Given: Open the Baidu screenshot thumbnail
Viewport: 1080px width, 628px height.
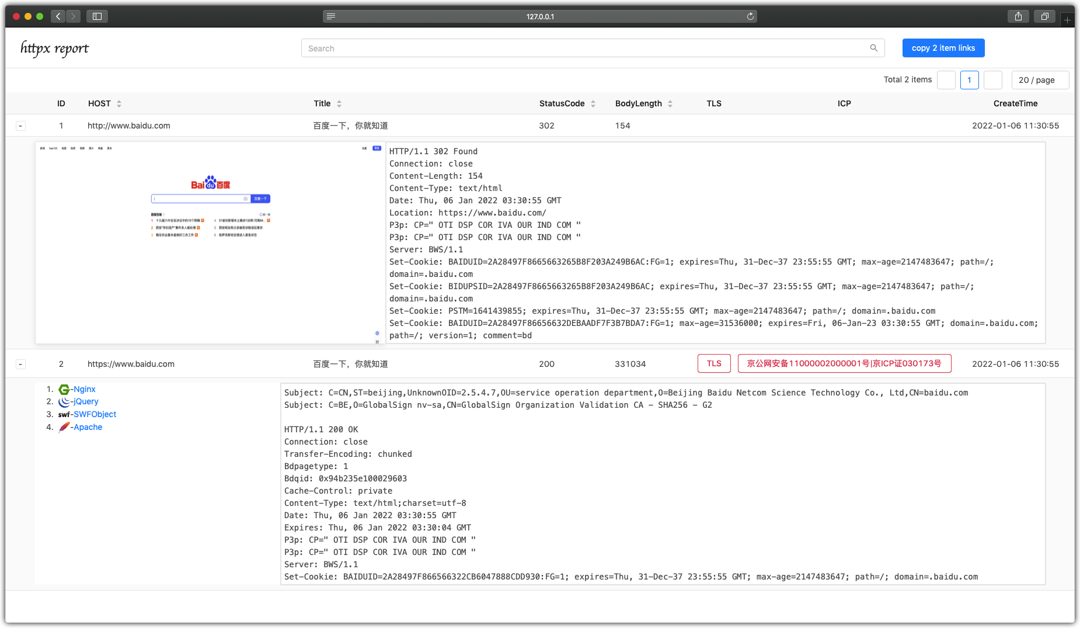Looking at the screenshot, I should coord(210,242).
